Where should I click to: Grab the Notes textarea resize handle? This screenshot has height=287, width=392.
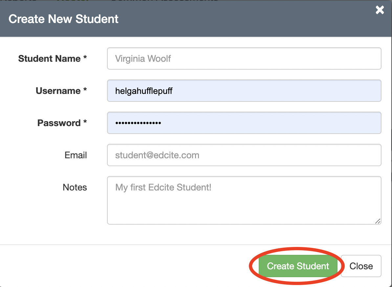tap(378, 221)
